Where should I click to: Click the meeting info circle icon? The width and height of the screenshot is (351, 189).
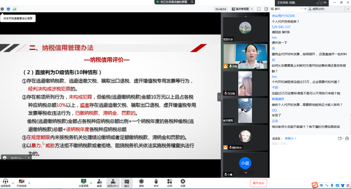click(x=2, y=9)
